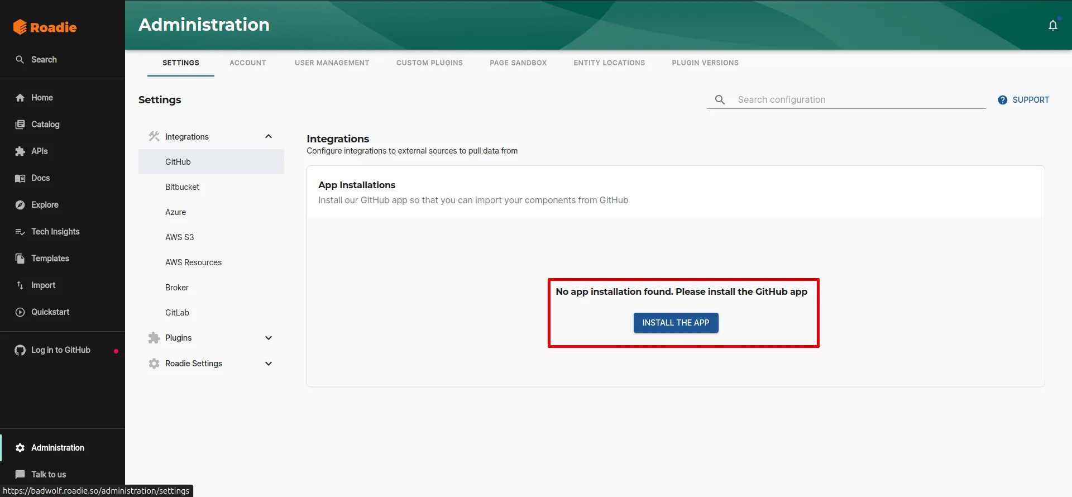Collapse the Integrations section
The width and height of the screenshot is (1072, 497).
pyautogui.click(x=268, y=137)
